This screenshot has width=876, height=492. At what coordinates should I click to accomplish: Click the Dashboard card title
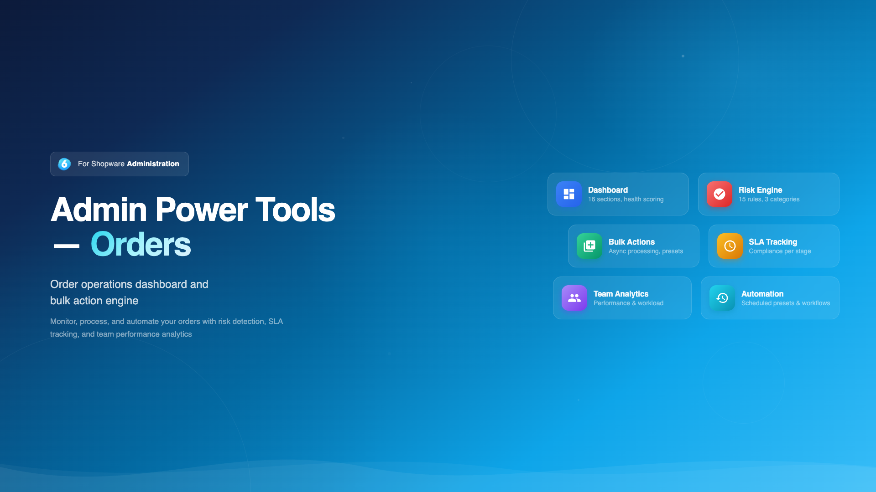[x=608, y=190]
